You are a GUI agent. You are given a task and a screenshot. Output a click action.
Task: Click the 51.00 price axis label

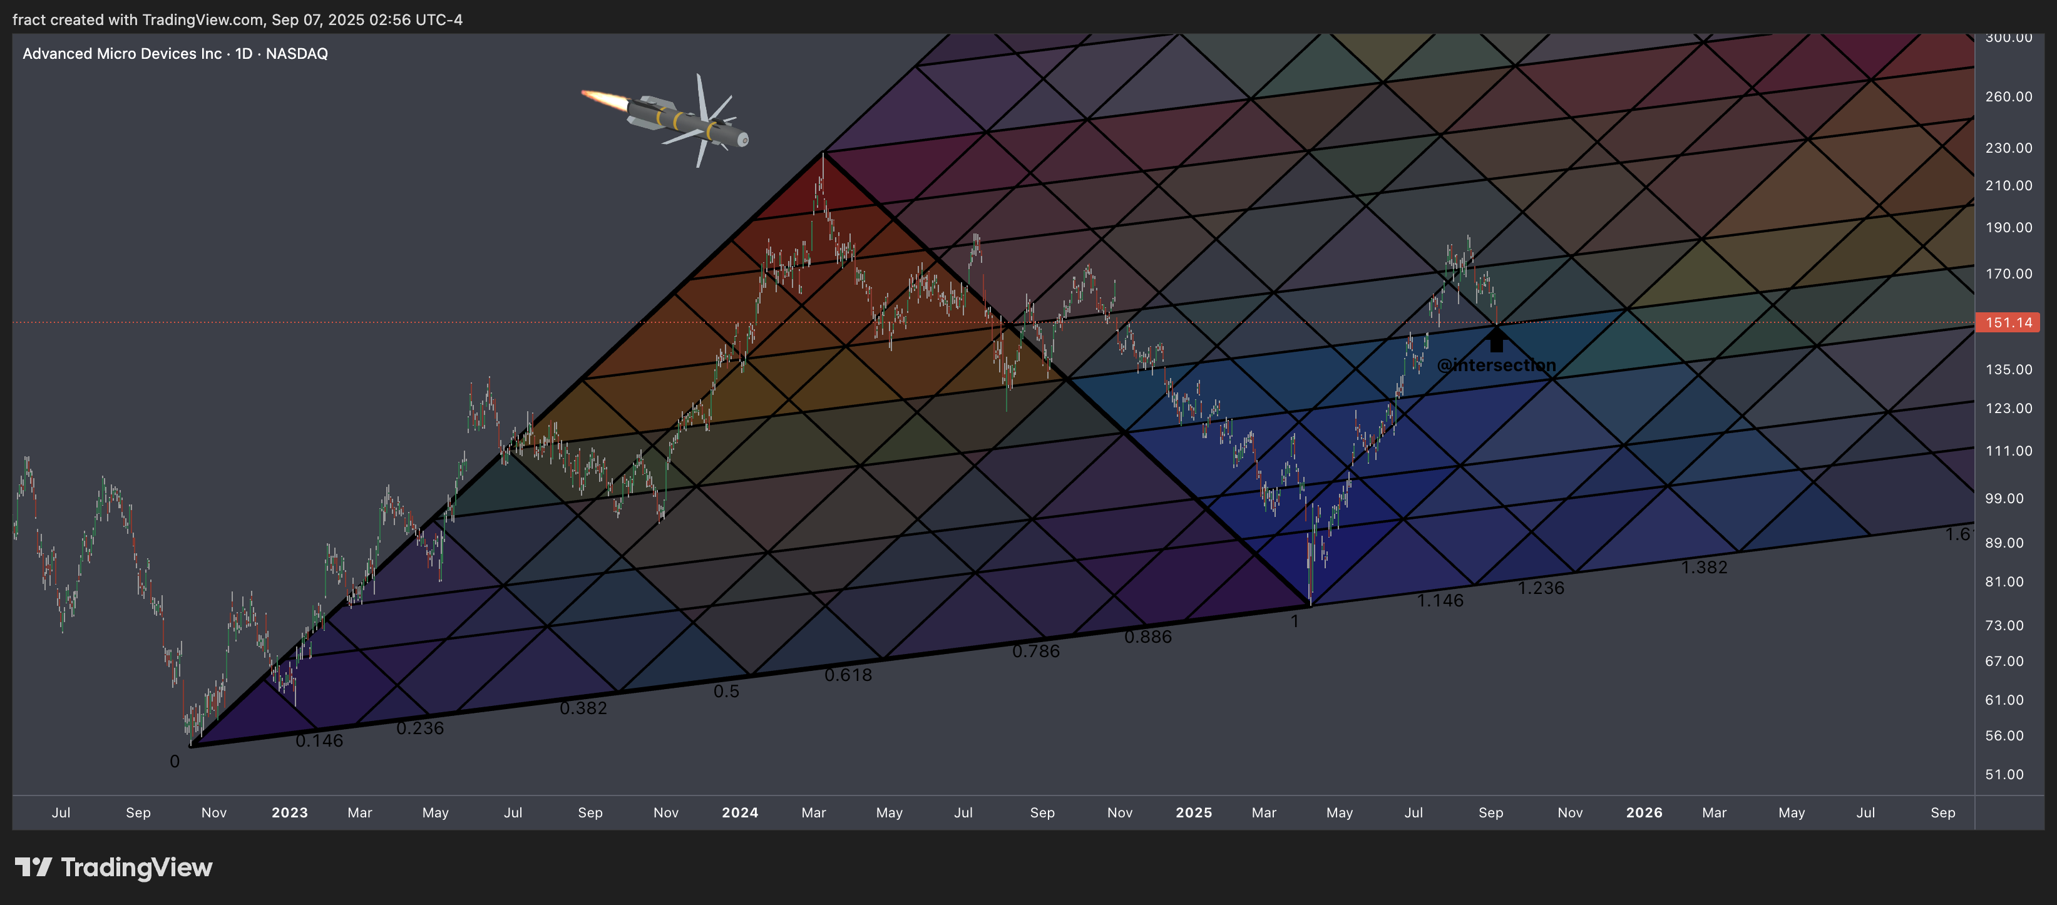(2004, 775)
